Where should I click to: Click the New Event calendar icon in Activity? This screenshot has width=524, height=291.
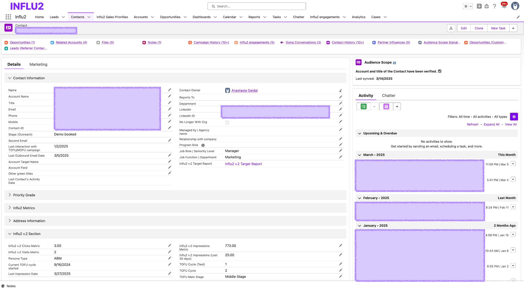386,106
